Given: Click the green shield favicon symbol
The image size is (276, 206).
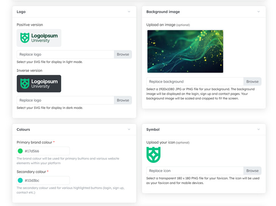Looking at the screenshot, I should pos(154,155).
